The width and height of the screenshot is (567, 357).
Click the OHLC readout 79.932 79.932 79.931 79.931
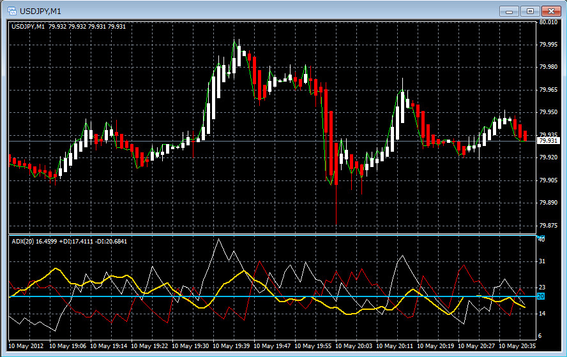coord(87,26)
